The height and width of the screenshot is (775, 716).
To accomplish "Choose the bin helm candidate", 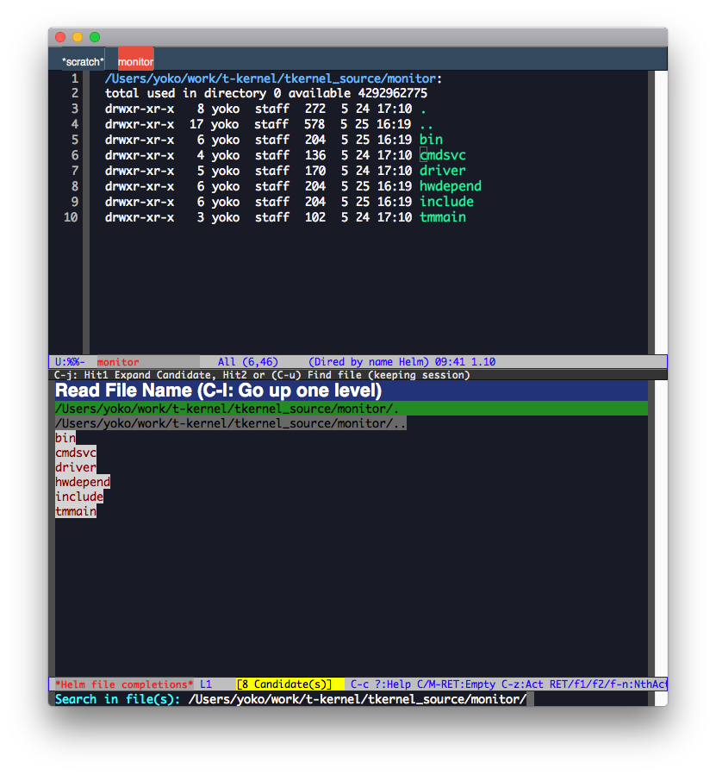I will click(65, 438).
